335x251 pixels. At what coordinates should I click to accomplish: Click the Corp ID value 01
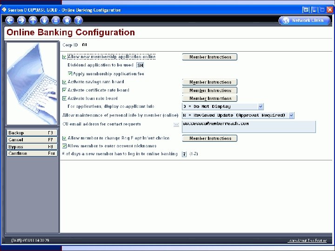(84, 45)
